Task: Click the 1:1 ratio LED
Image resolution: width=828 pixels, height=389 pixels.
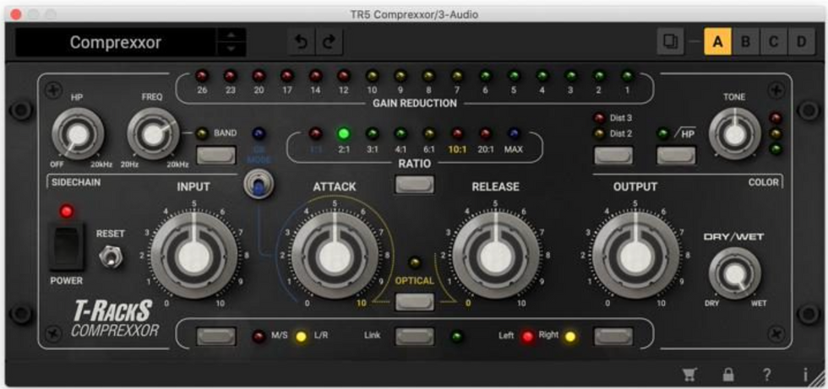Action: click(315, 134)
